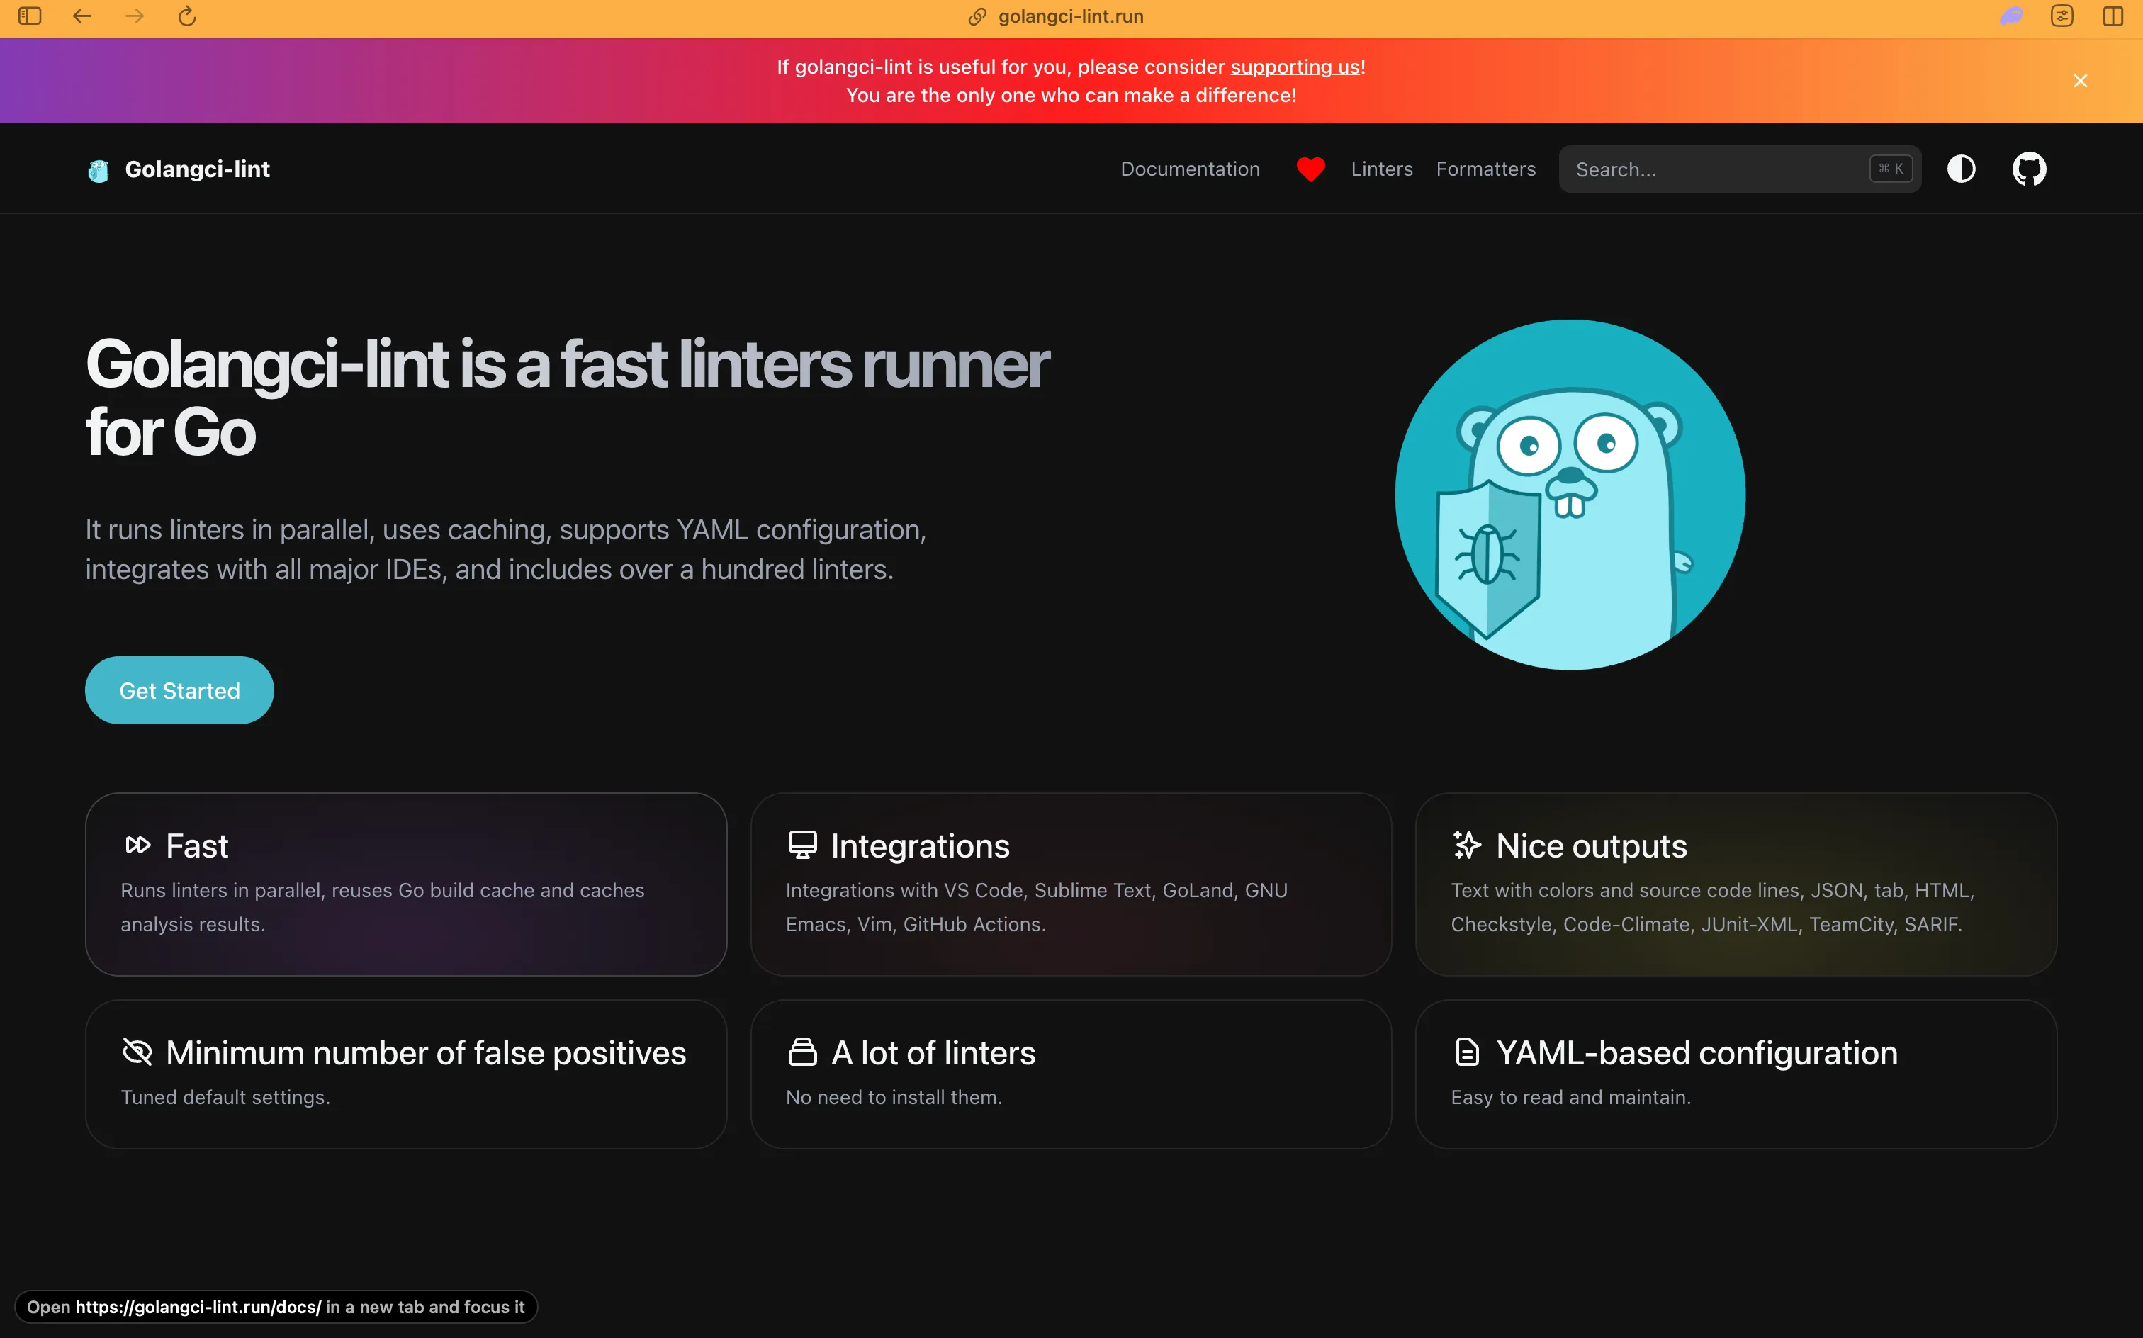The image size is (2143, 1338).
Task: Click the ⌘K shortcut badge
Action: point(1891,169)
